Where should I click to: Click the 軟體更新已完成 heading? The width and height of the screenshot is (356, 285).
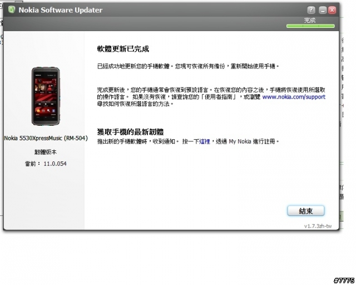(x=123, y=49)
